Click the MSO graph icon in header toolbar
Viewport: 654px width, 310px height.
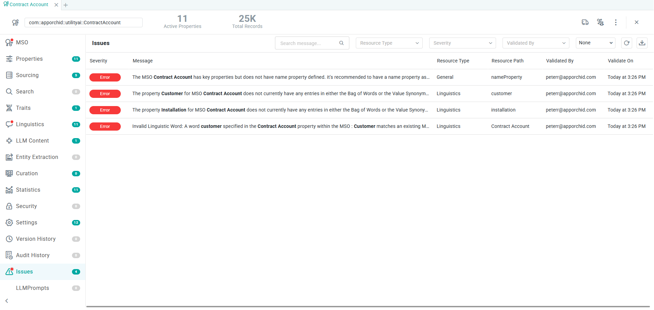(x=600, y=23)
